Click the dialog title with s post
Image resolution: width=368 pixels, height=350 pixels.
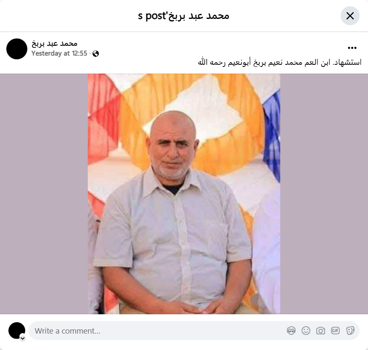point(183,16)
